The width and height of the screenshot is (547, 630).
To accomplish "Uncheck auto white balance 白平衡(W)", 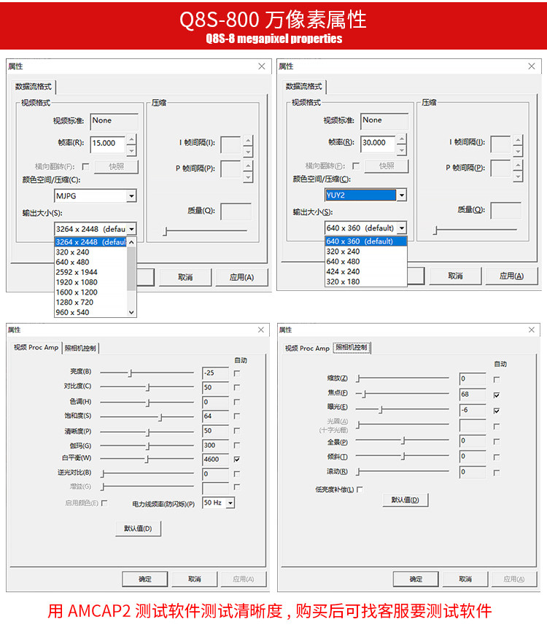I will point(237,459).
